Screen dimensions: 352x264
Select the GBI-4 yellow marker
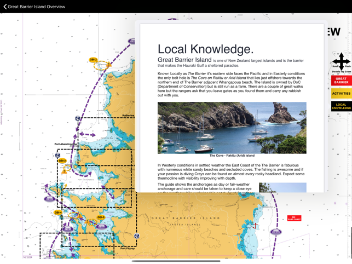tap(57, 213)
